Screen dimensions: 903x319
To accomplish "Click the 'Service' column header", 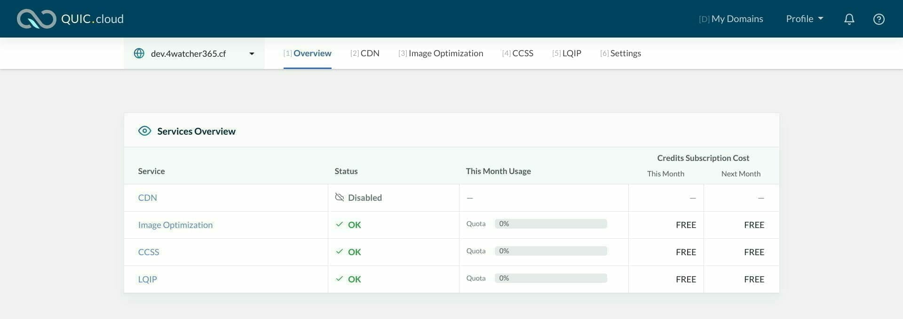I will point(151,171).
